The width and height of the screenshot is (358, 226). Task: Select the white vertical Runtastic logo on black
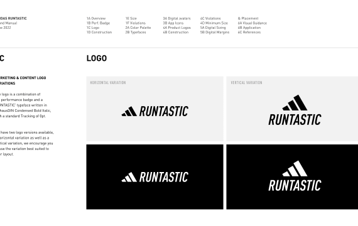[x=295, y=176]
